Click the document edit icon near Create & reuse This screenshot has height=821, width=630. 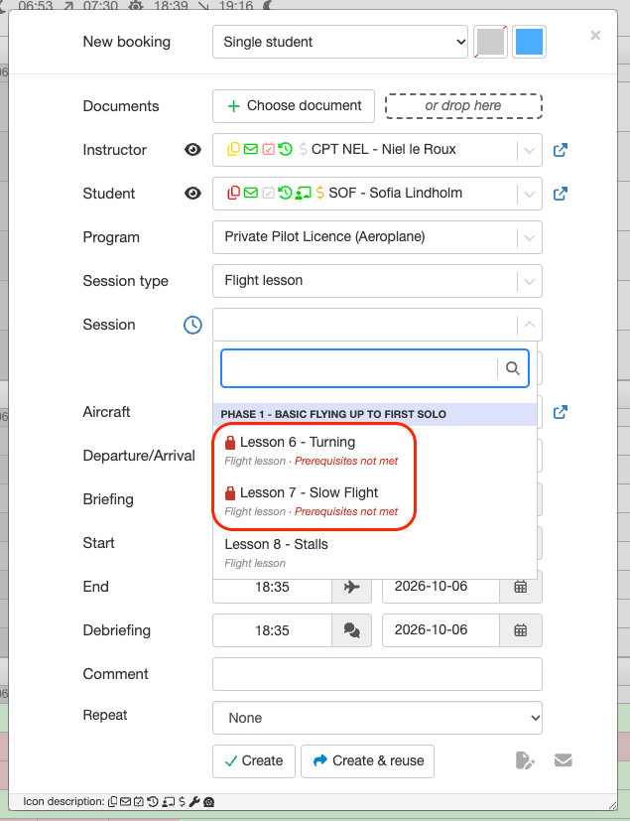pyautogui.click(x=525, y=760)
